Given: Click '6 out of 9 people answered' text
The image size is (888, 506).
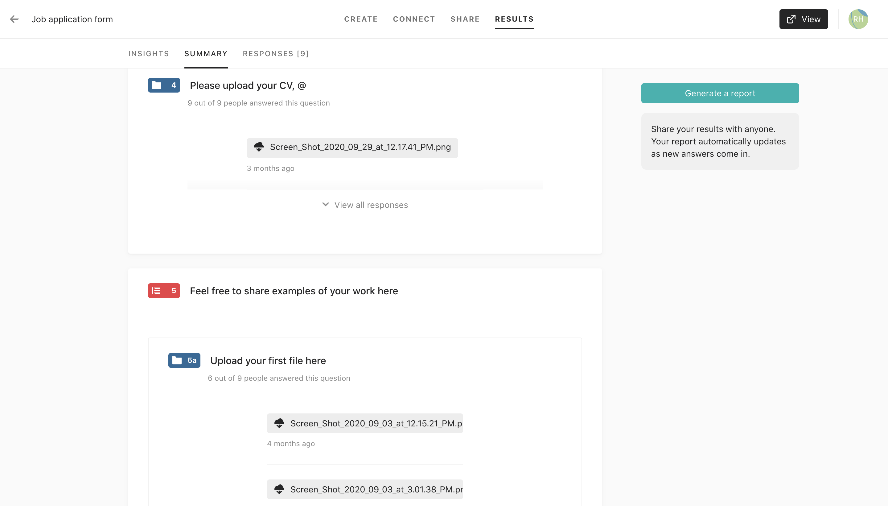Looking at the screenshot, I should (279, 378).
